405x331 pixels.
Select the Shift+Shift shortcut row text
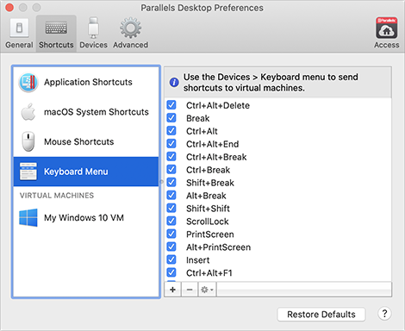[208, 209]
